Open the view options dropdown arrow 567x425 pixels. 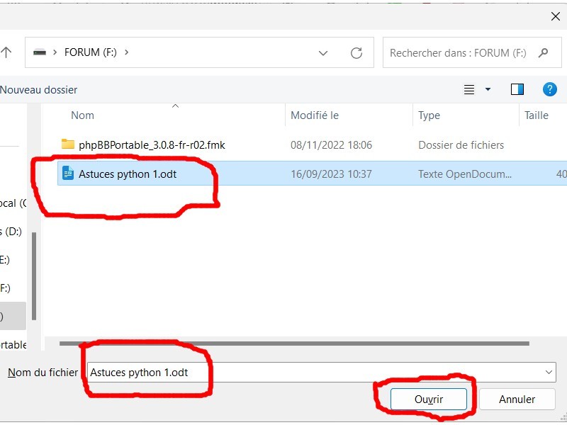click(488, 89)
